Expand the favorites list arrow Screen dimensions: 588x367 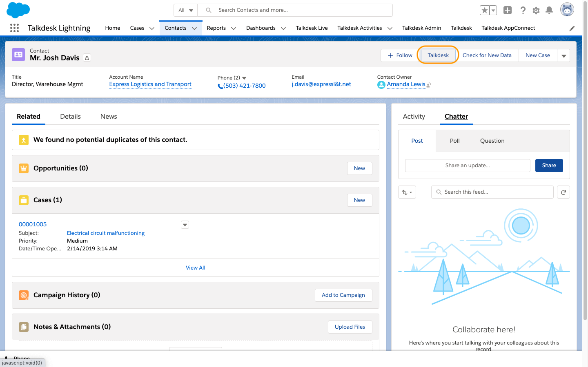point(493,10)
